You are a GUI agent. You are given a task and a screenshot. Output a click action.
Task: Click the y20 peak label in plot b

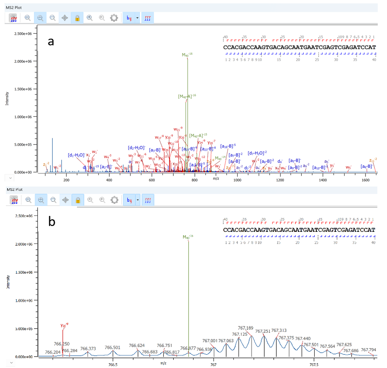click(x=64, y=325)
